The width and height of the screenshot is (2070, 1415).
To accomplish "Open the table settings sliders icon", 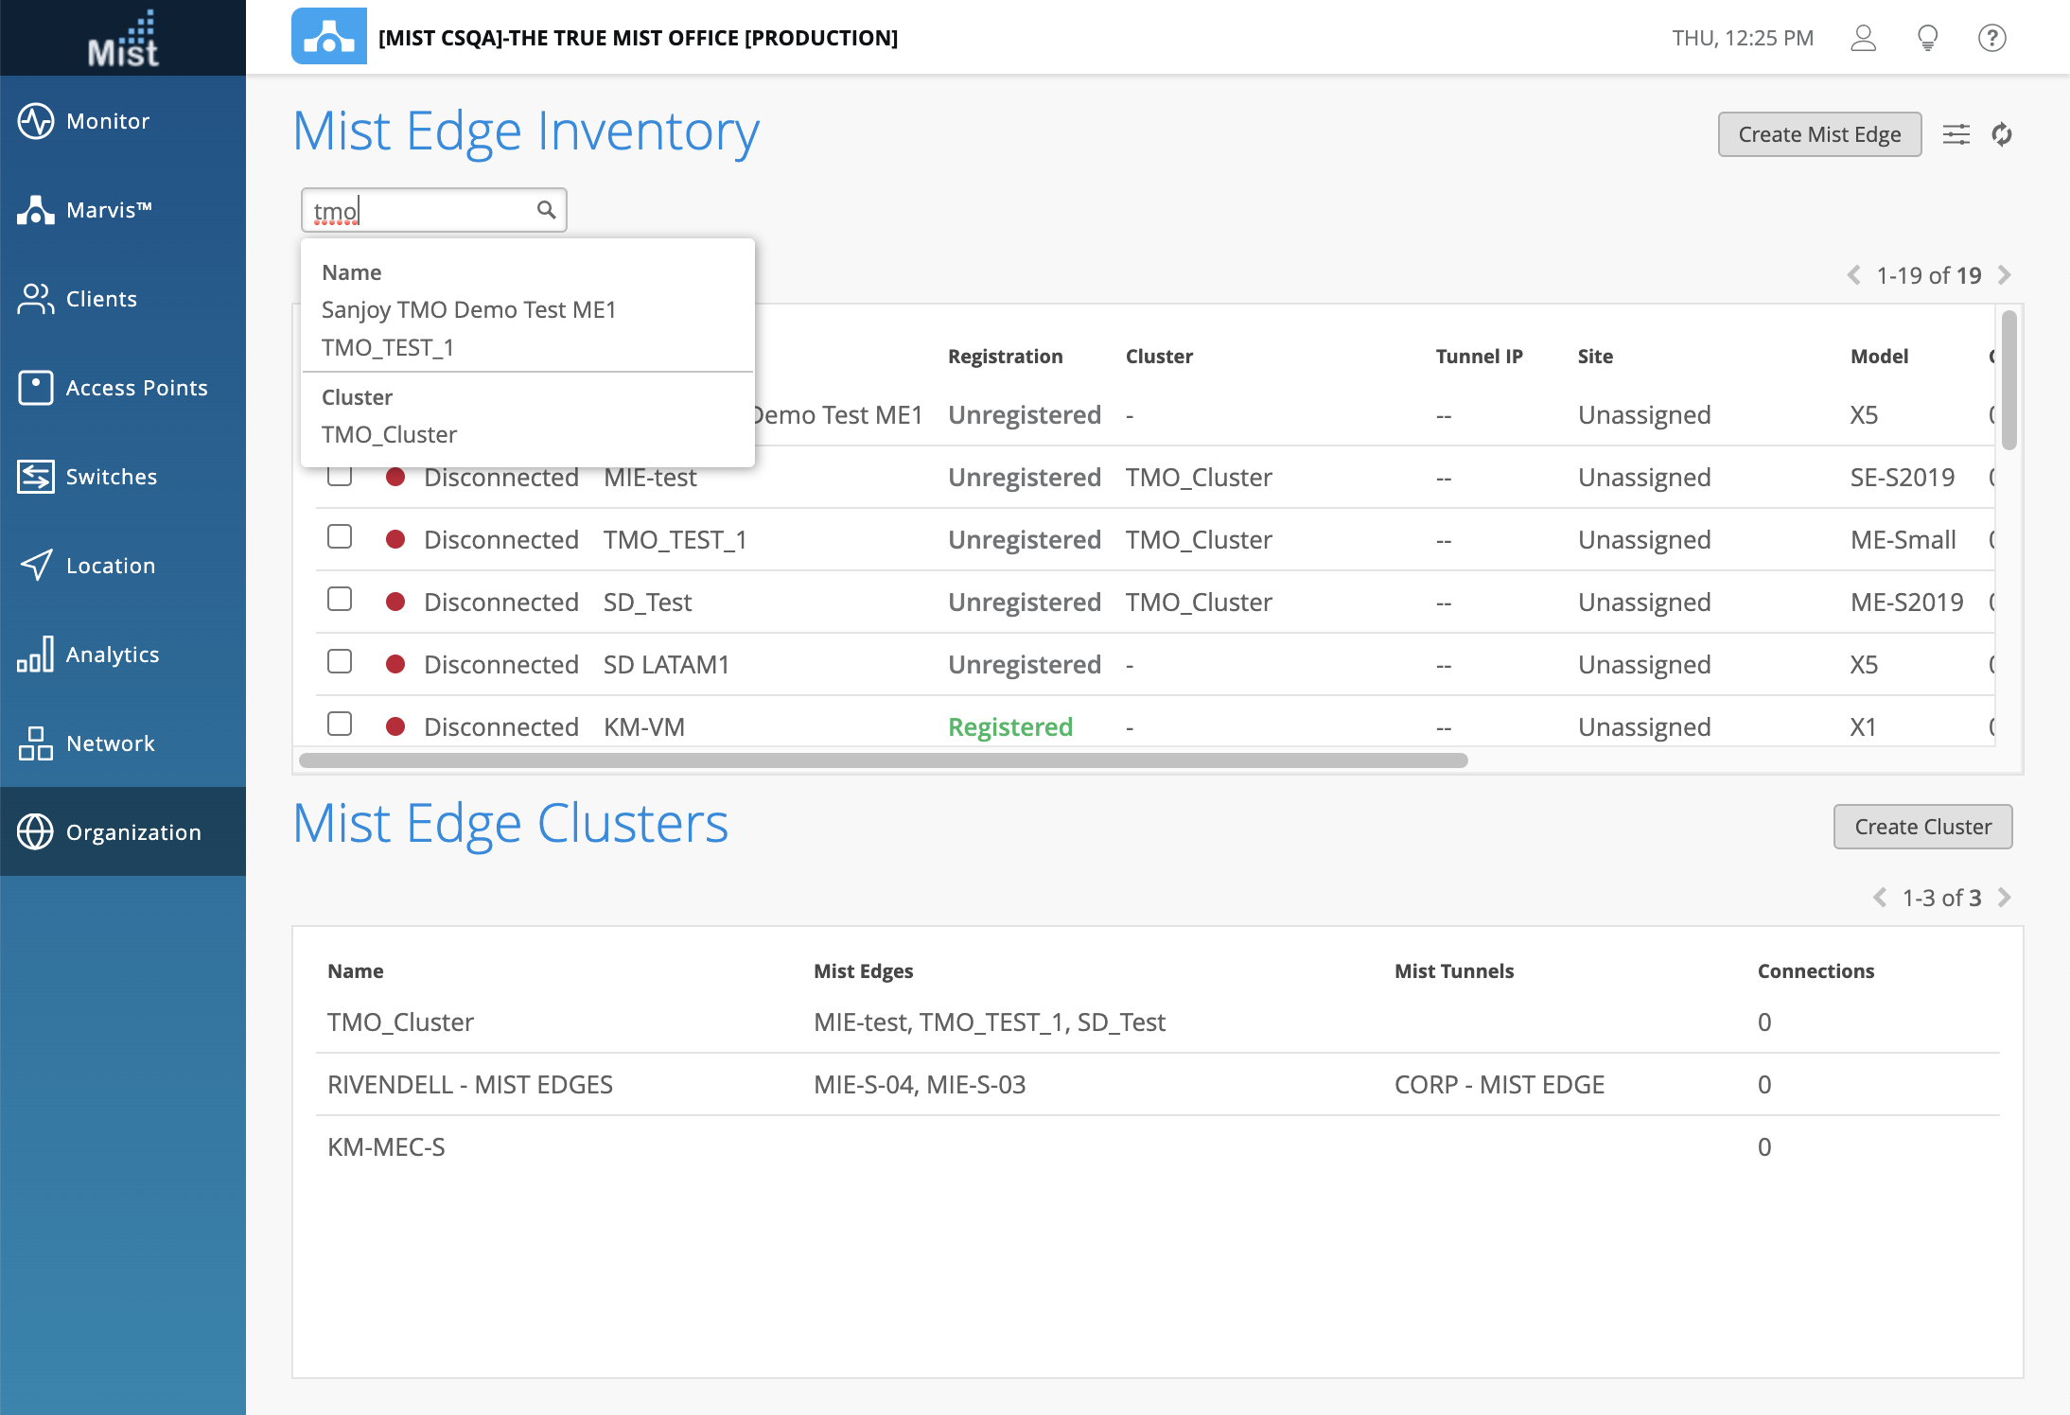I will [x=1956, y=134].
